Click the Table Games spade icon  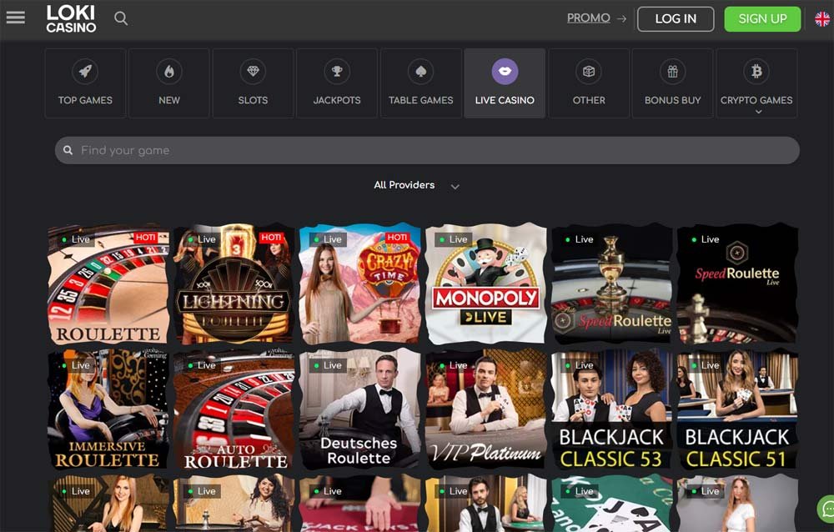pos(420,71)
